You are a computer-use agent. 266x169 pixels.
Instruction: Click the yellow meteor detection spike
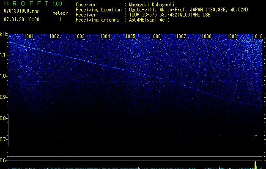click(x=255, y=165)
